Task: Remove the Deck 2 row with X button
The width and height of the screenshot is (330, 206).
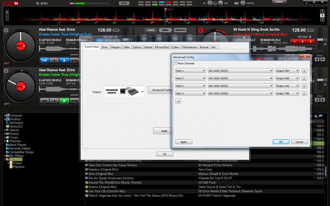Action: tap(304, 79)
